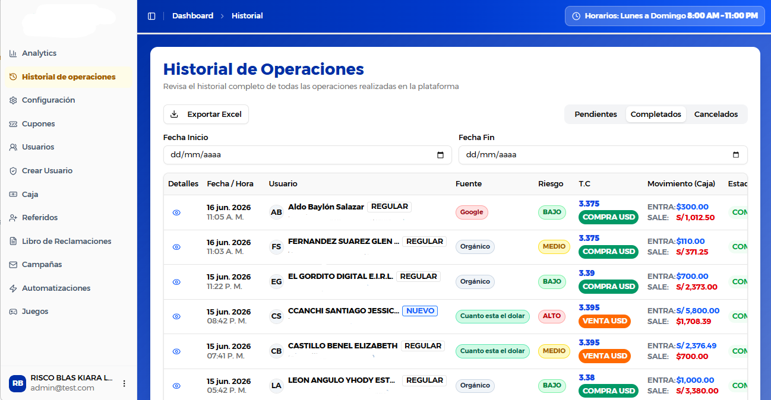This screenshot has width=771, height=400.
Task: Click the EG avatar for El Gordito Digital
Action: (x=276, y=282)
